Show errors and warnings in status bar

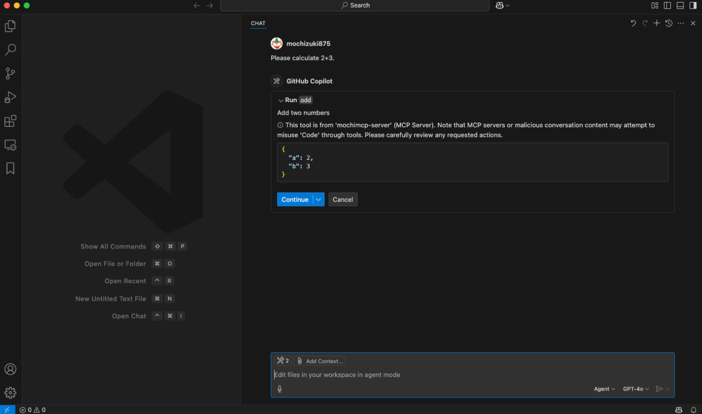click(33, 409)
